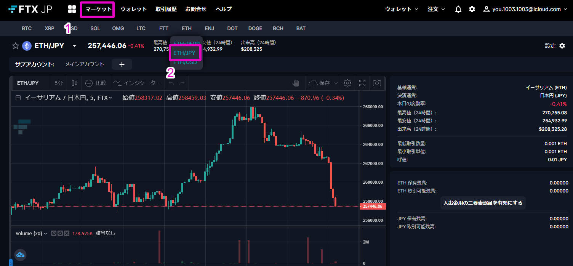Take a chart snapshot with the camera icon
This screenshot has width=573, height=266.
coord(377,83)
